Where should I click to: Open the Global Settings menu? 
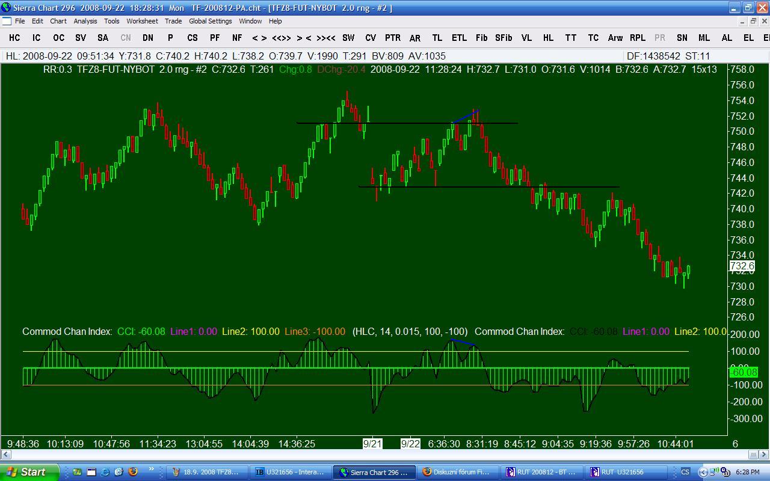pos(210,21)
